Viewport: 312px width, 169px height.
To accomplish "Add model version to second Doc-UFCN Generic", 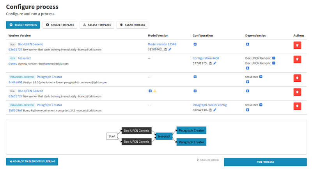I will [x=150, y=91].
